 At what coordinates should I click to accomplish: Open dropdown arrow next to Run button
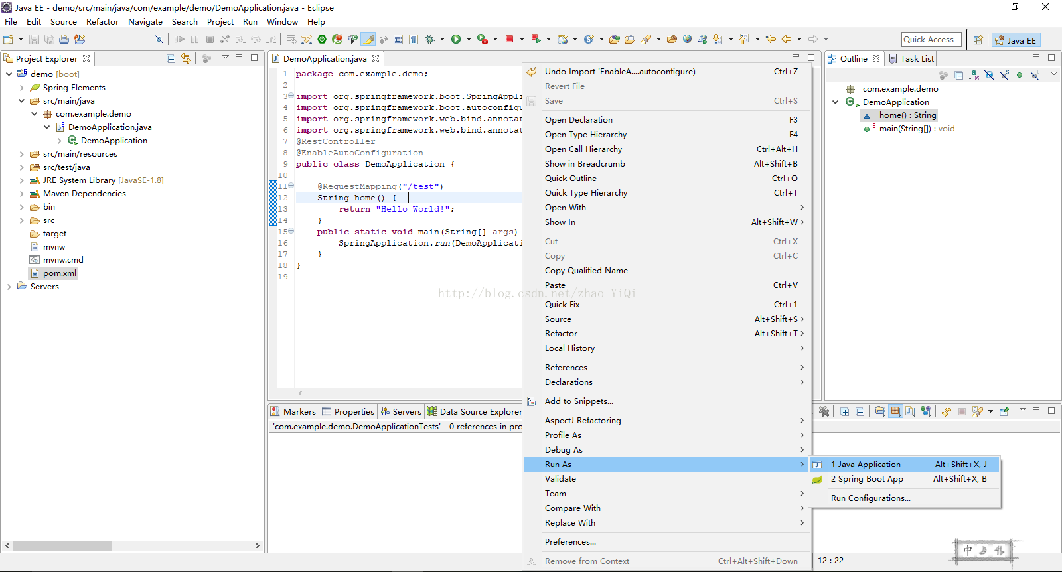click(469, 39)
